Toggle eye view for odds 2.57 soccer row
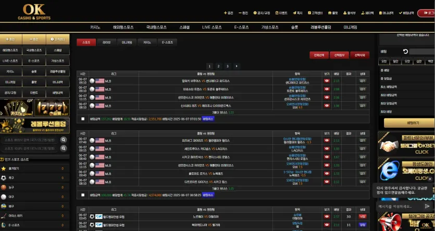This screenshot has width=435, height=231. [x=327, y=216]
